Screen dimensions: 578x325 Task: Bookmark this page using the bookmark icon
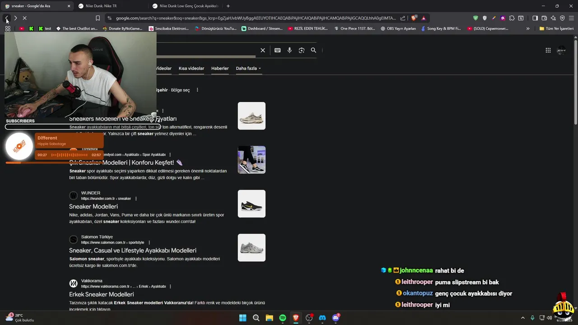coord(98,18)
